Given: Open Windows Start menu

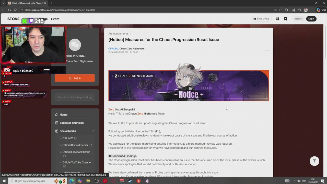Looking at the screenshot, I should [x=4, y=181].
